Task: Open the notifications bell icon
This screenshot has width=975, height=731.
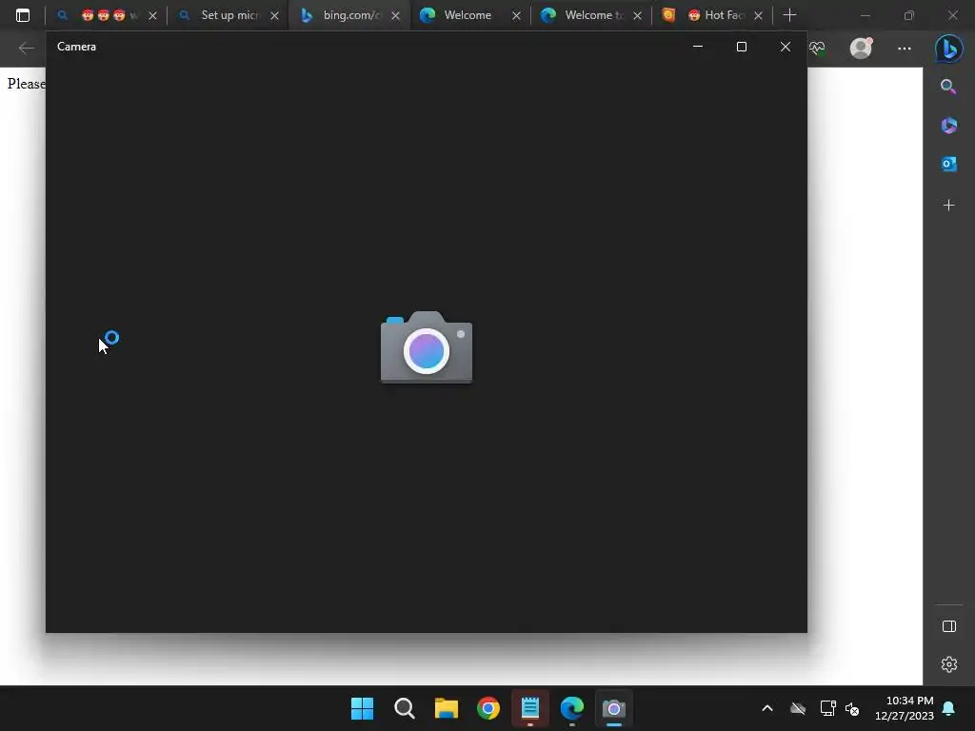Action: (949, 708)
